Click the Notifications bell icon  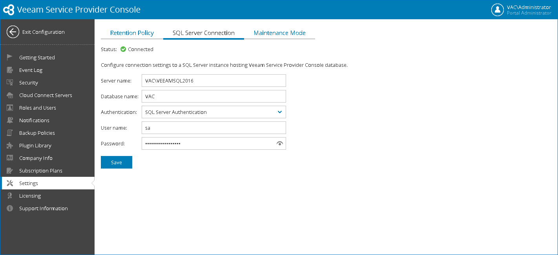(10, 120)
